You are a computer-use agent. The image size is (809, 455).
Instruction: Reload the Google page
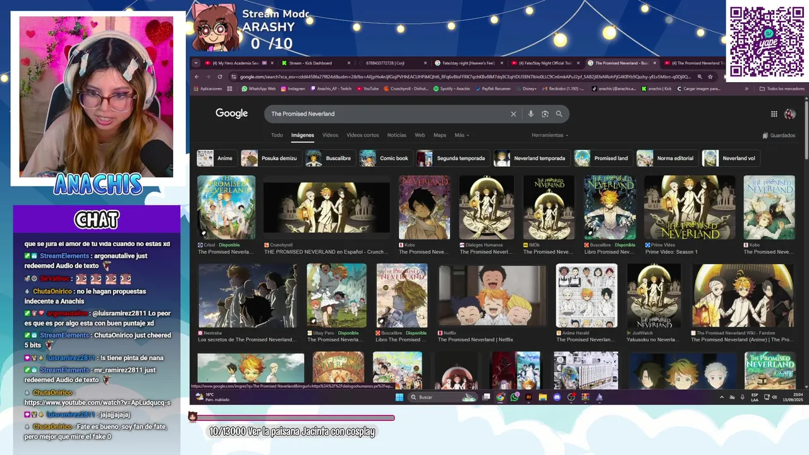click(220, 76)
